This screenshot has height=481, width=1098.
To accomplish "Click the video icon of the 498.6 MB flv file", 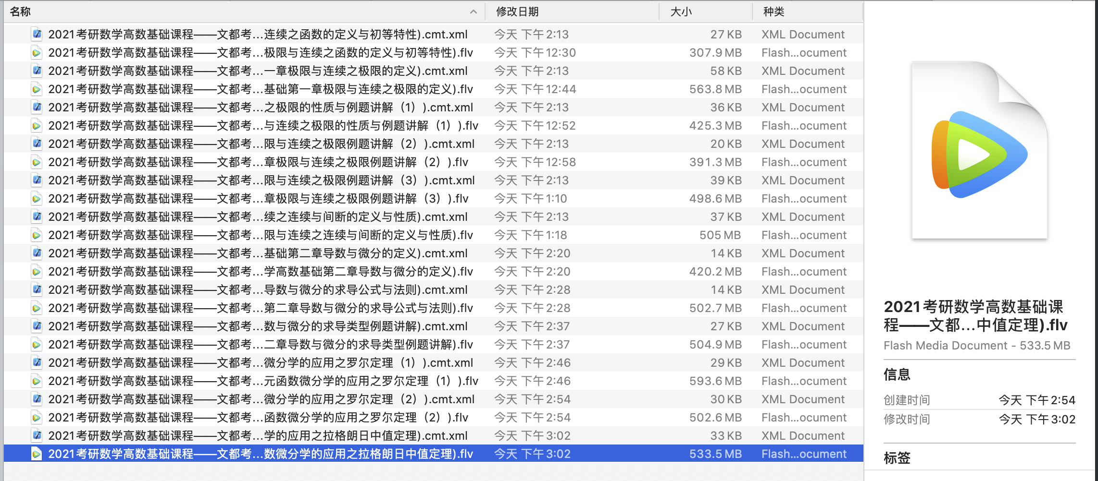I will (37, 198).
